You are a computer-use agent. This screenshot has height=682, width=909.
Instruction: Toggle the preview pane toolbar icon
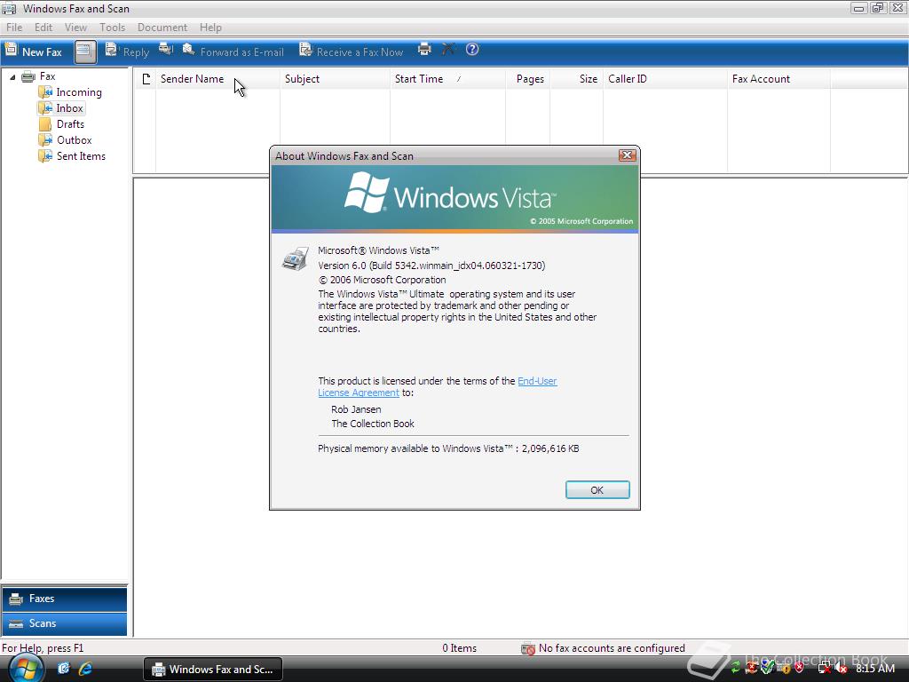click(x=84, y=52)
